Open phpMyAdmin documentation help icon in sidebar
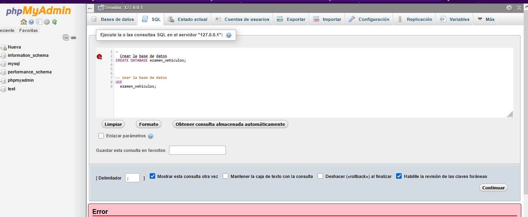The width and height of the screenshot is (528, 217). click(31, 22)
